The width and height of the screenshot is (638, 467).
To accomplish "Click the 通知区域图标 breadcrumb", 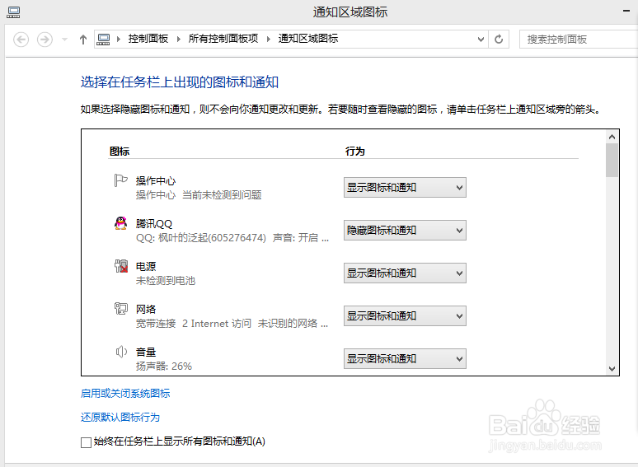I will click(x=308, y=39).
